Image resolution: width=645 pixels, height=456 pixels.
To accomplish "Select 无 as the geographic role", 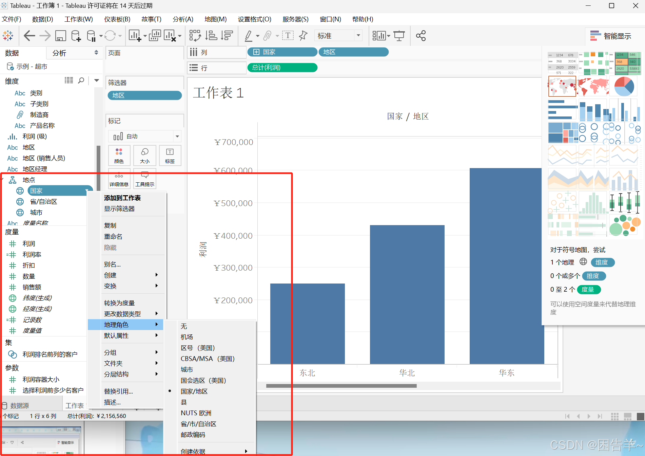I will tap(184, 326).
